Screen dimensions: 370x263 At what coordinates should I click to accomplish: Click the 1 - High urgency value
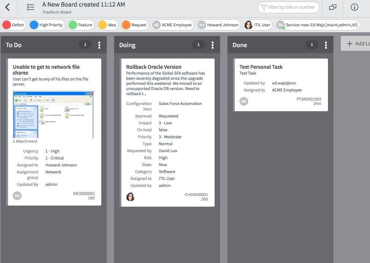point(52,151)
